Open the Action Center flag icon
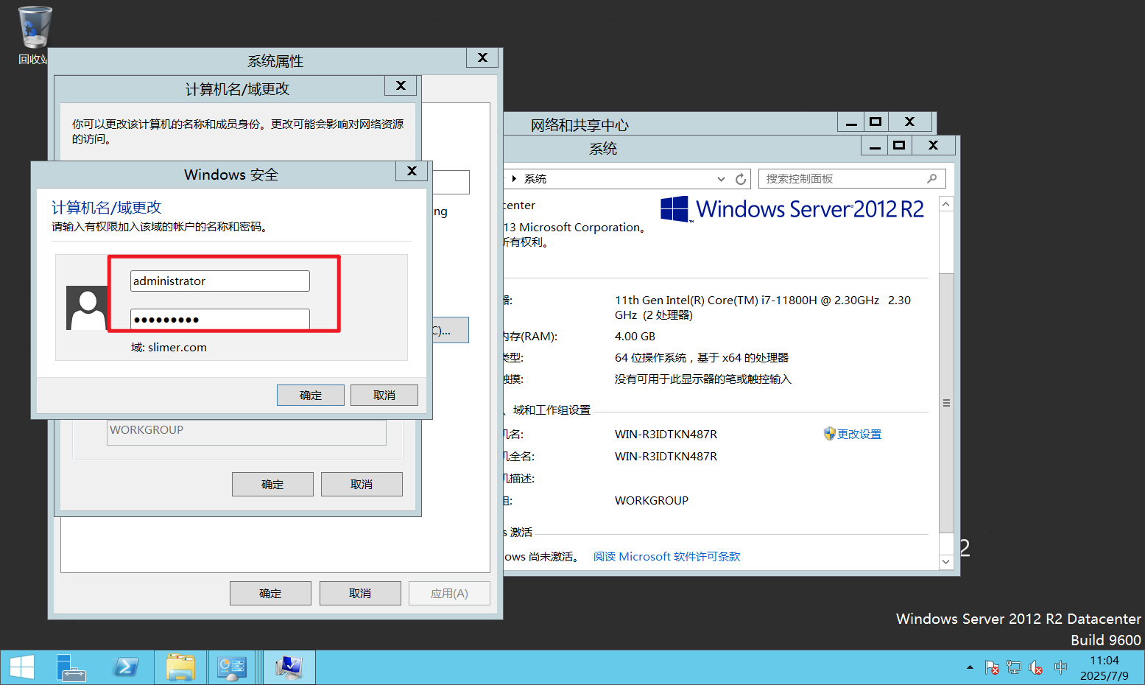Screen dimensions: 1145x685 tap(992, 667)
